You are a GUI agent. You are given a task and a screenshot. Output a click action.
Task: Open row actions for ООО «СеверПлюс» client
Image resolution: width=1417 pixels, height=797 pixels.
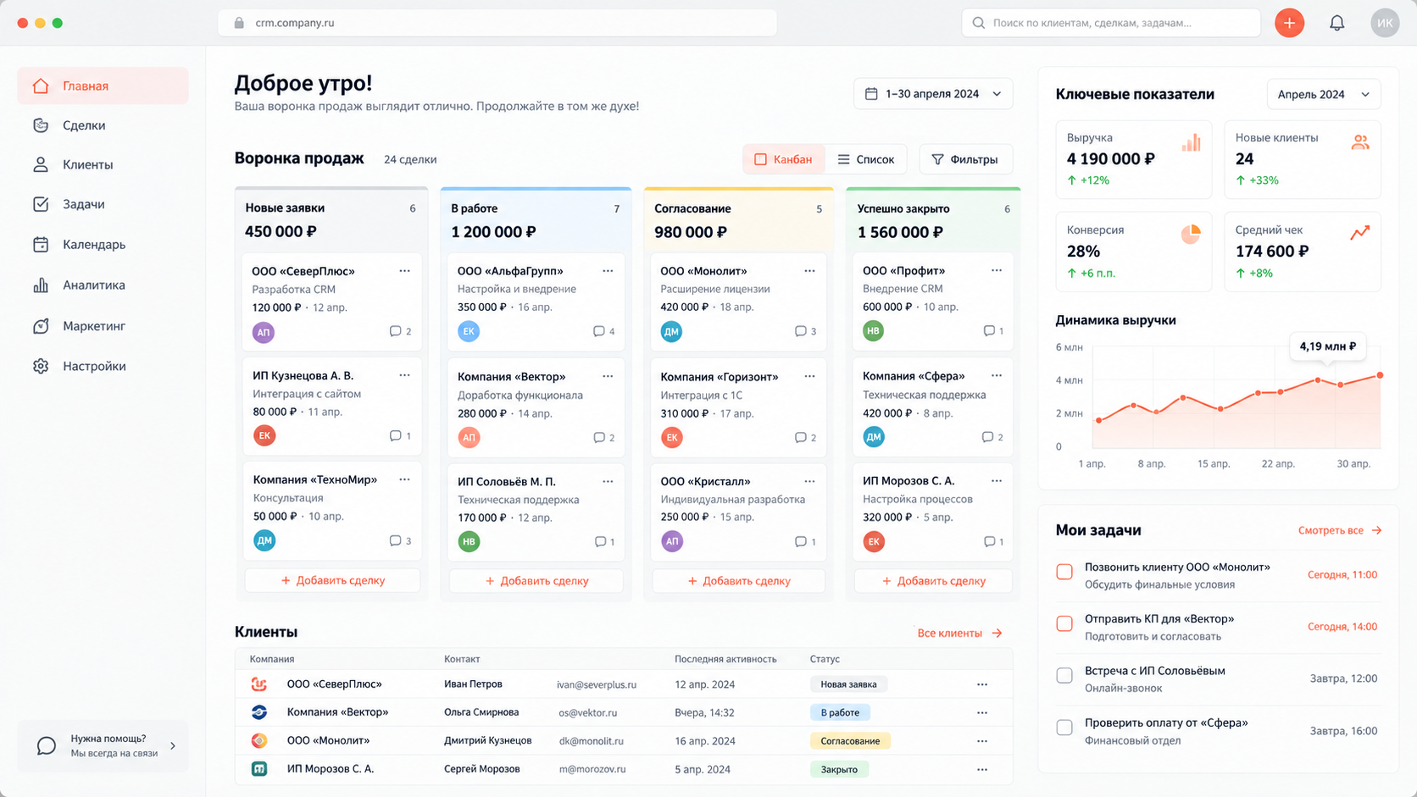coord(982,684)
